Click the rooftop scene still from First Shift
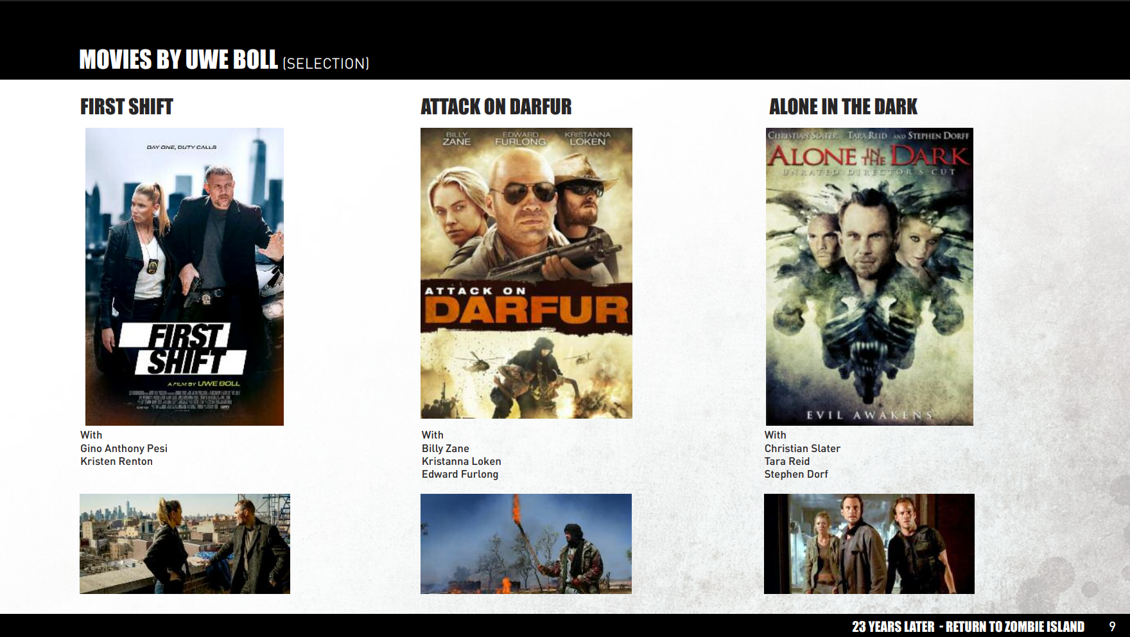Viewport: 1130px width, 637px height. (x=184, y=543)
